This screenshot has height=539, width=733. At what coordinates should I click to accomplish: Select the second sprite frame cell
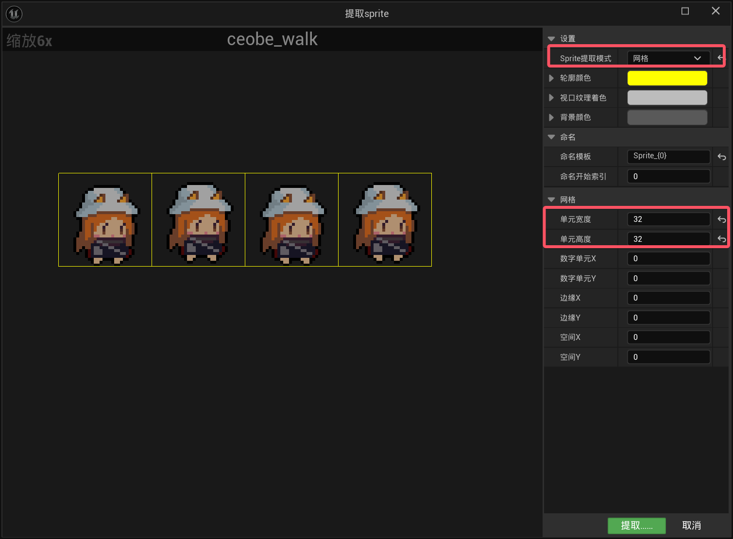click(x=198, y=219)
